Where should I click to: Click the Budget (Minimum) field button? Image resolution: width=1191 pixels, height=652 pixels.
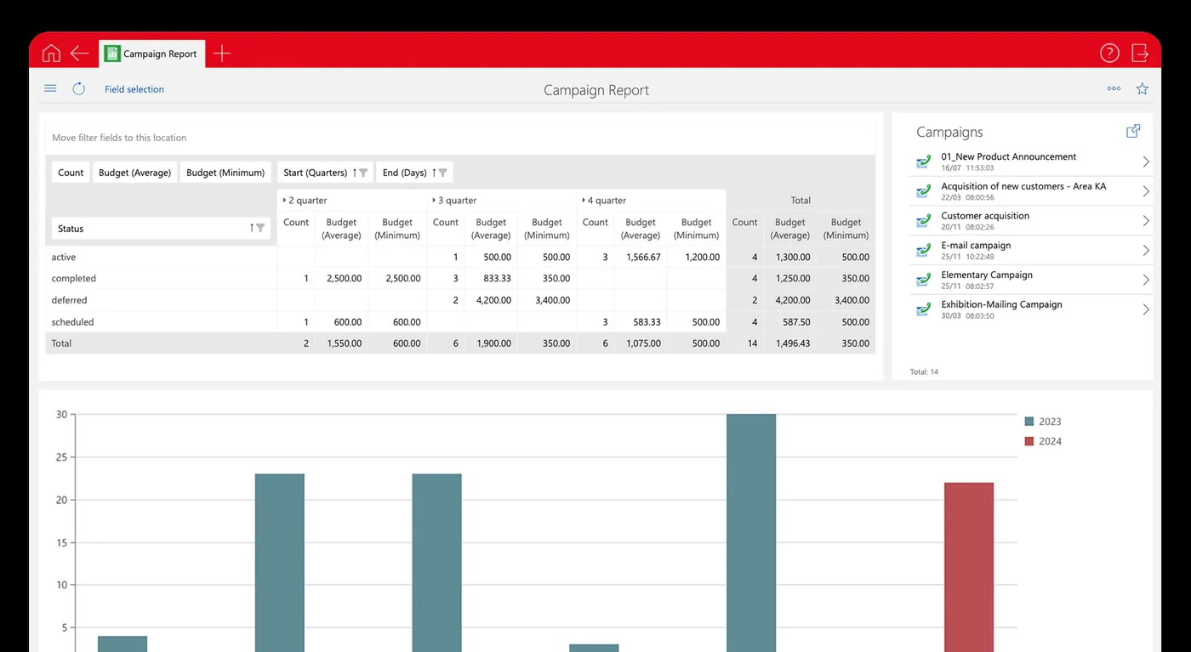[x=225, y=173]
